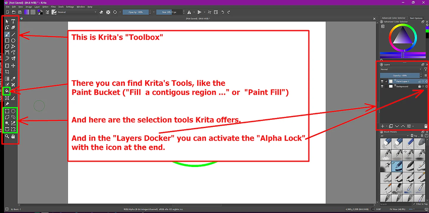429x213 pixels.
Task: Open the Layers filter funnel menu
Action: click(425, 69)
